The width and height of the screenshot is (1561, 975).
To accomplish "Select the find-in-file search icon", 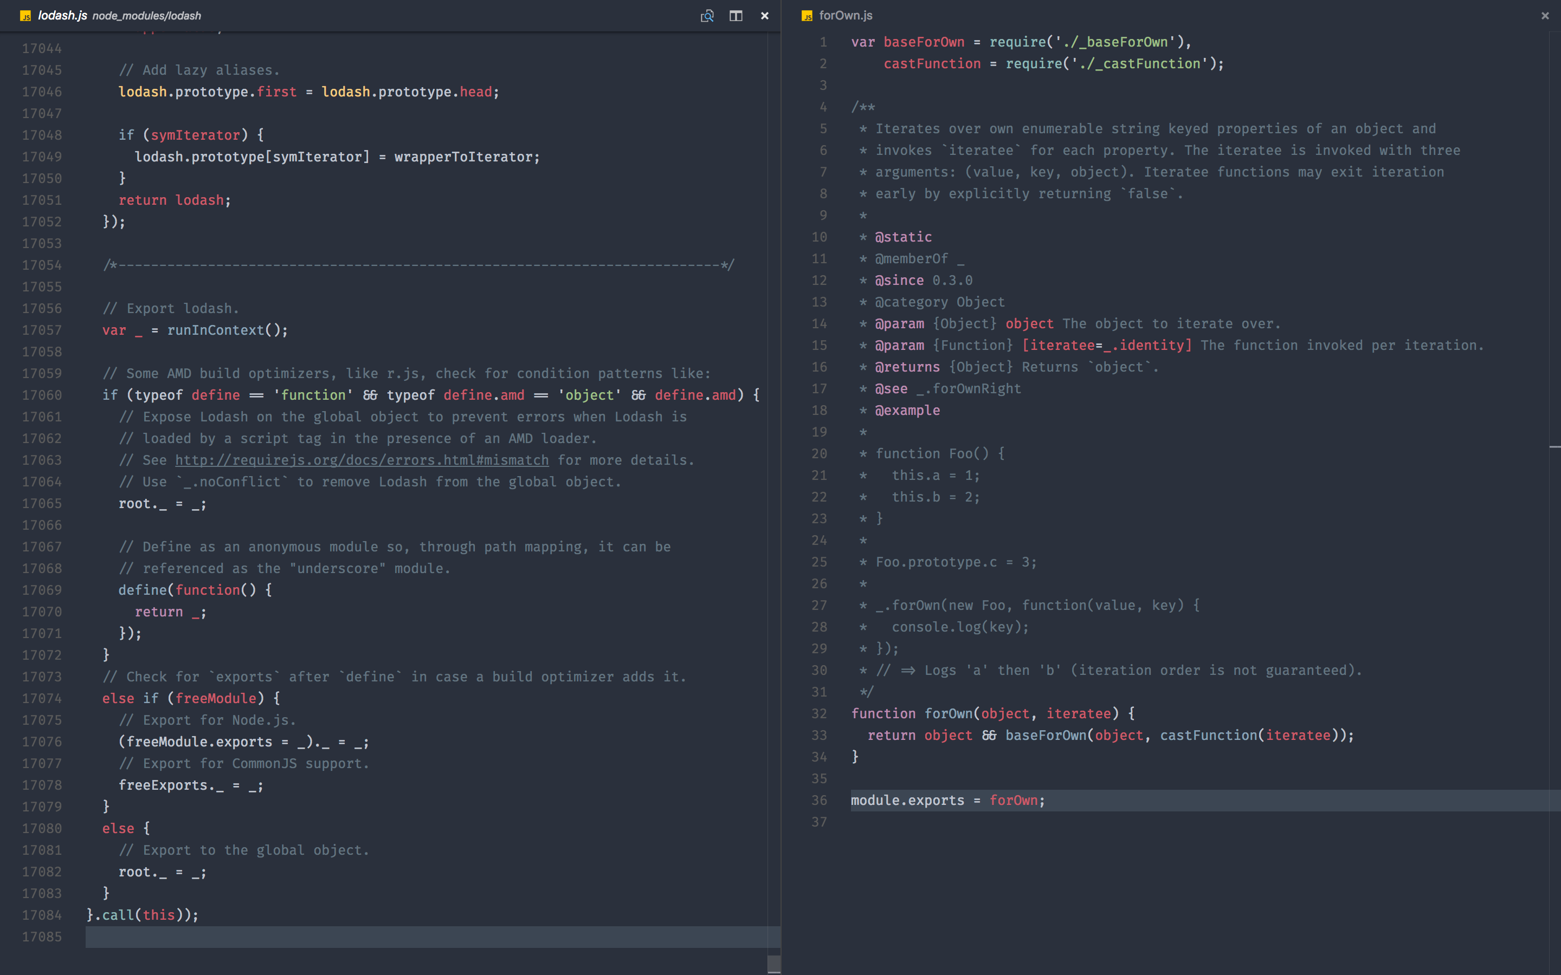I will click(x=707, y=16).
